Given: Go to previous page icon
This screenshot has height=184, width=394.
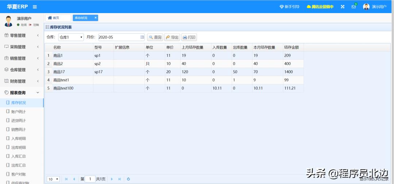Looking at the screenshot, I should (x=74, y=179).
